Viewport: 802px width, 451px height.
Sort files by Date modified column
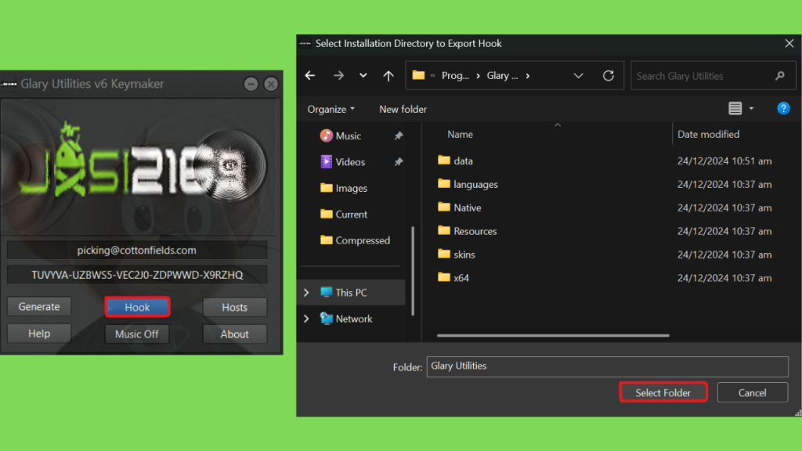coord(708,135)
